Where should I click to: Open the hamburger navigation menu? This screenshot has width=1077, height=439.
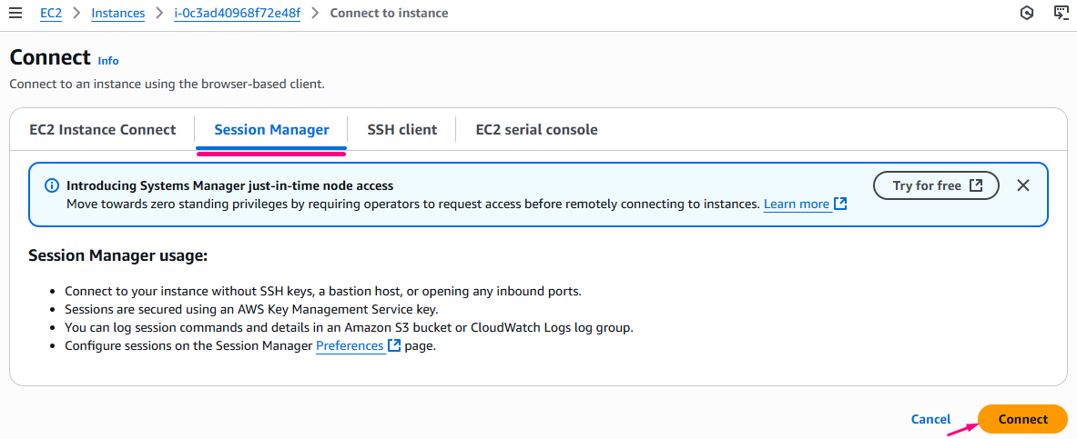[15, 14]
